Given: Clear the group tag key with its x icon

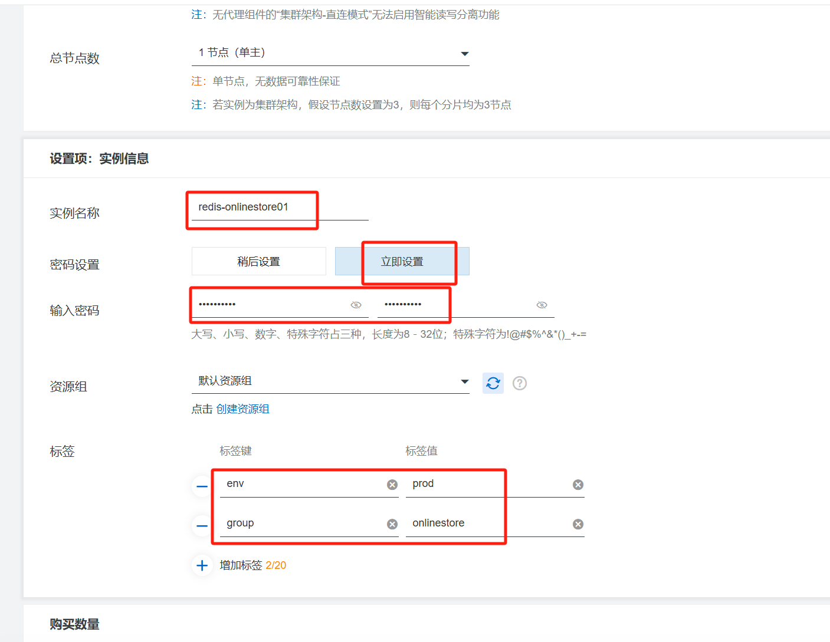Looking at the screenshot, I should tap(392, 524).
